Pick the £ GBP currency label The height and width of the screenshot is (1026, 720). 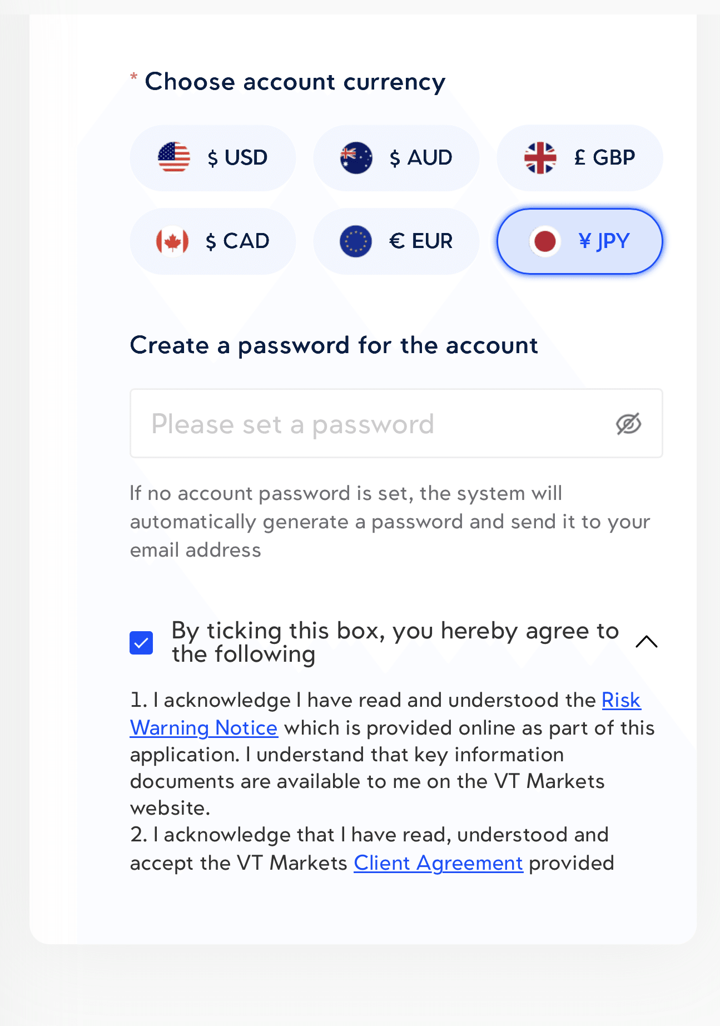click(x=604, y=158)
